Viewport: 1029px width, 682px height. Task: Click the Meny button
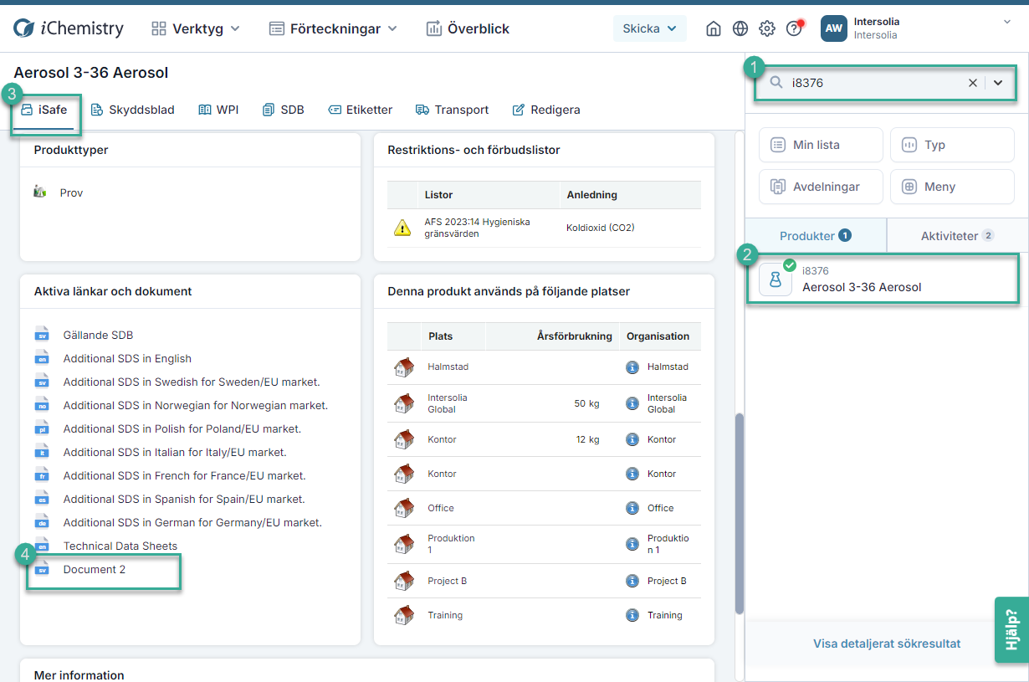pos(952,187)
